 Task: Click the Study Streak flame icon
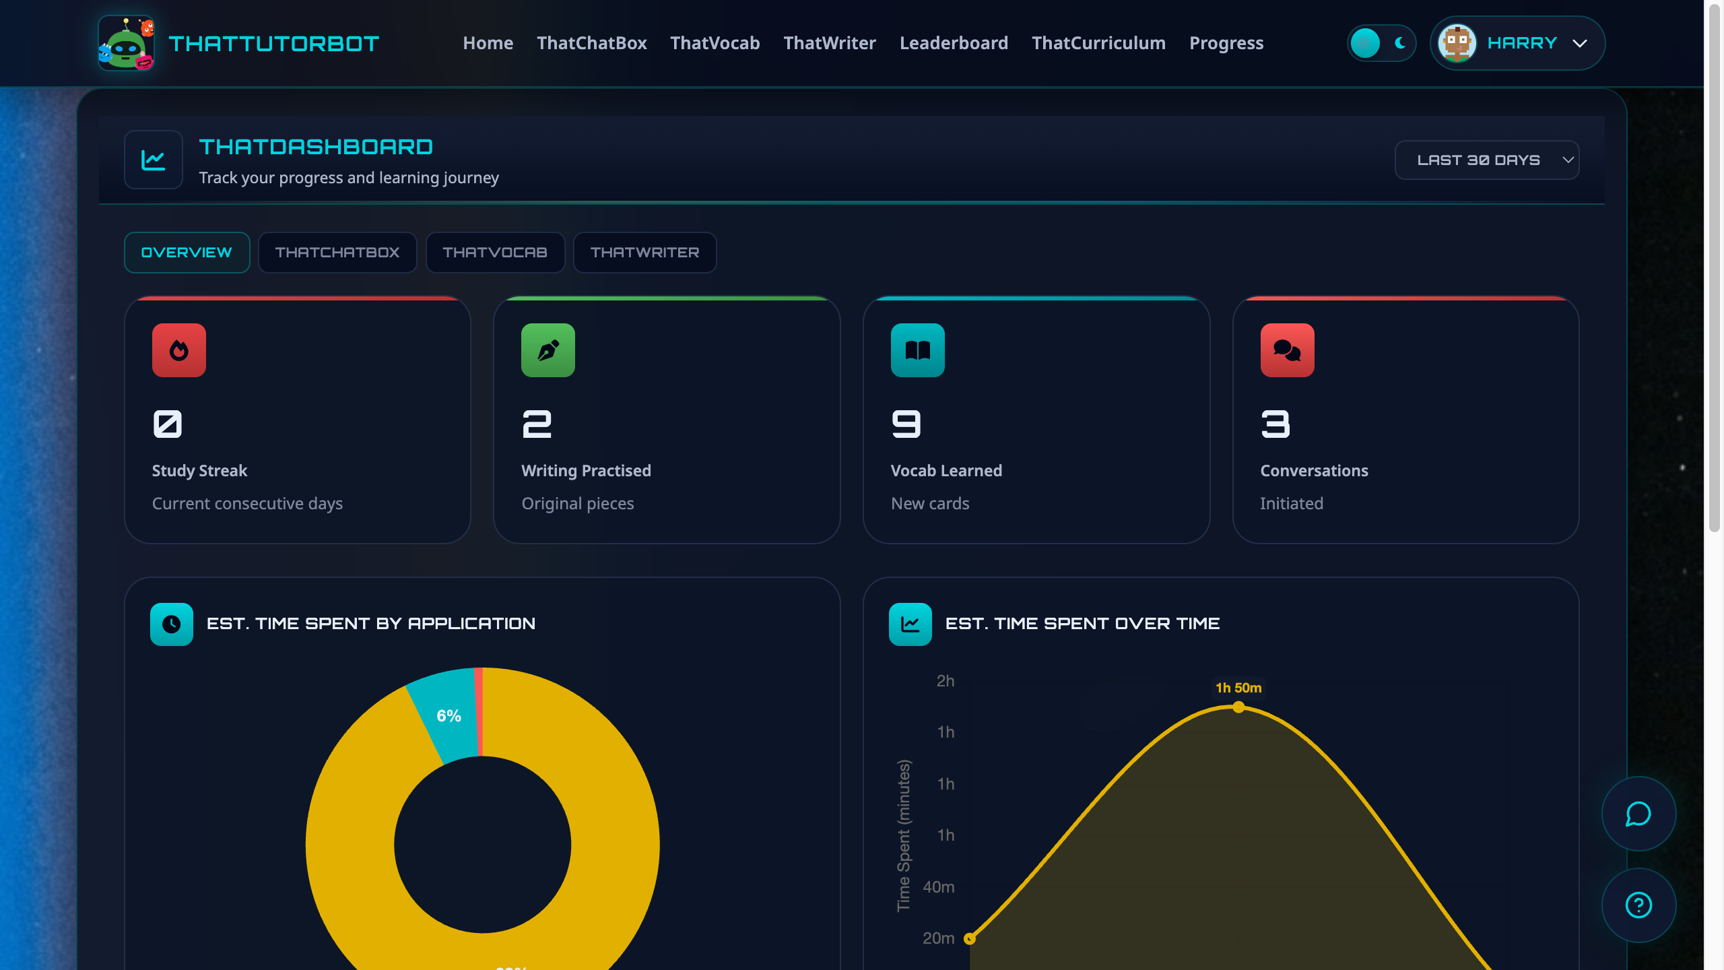(179, 350)
